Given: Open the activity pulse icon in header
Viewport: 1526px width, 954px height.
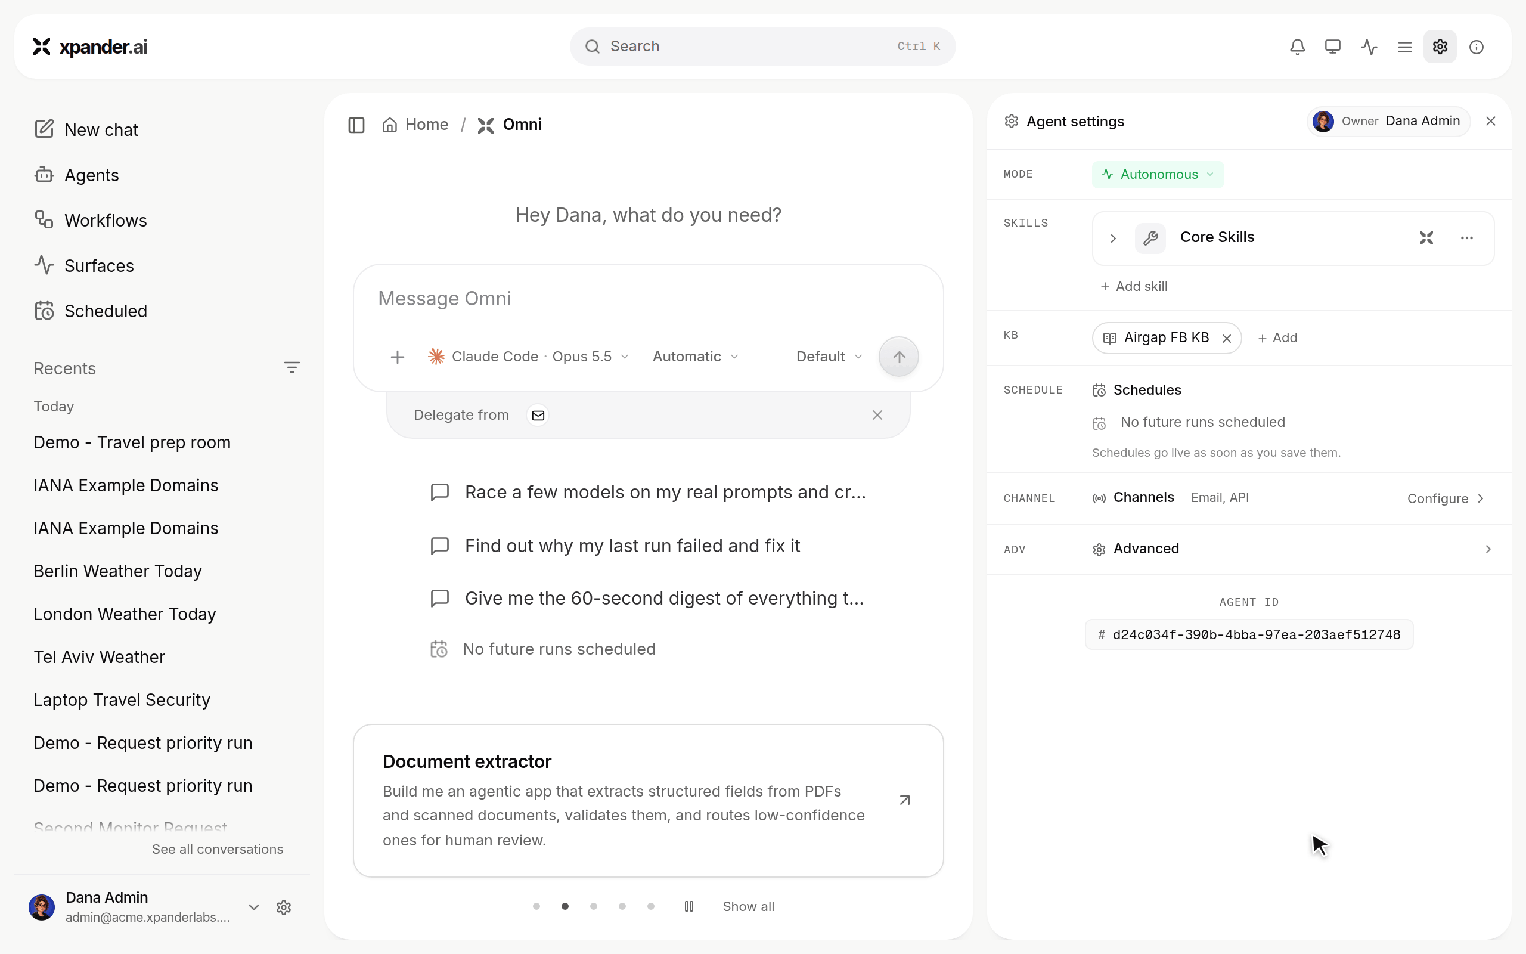Looking at the screenshot, I should click(x=1369, y=47).
